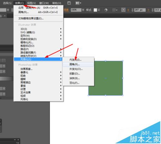Click the 效果(C) menu in the menu bar
161x144 pixels.
(19, 3)
